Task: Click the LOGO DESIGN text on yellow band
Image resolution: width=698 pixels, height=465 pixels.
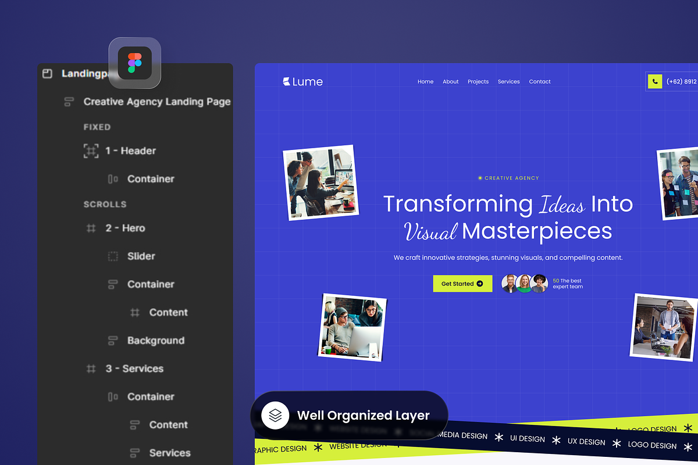Action: click(652, 430)
